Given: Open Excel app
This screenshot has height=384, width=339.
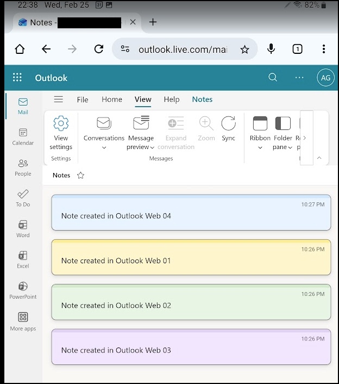Looking at the screenshot, I should [x=23, y=260].
